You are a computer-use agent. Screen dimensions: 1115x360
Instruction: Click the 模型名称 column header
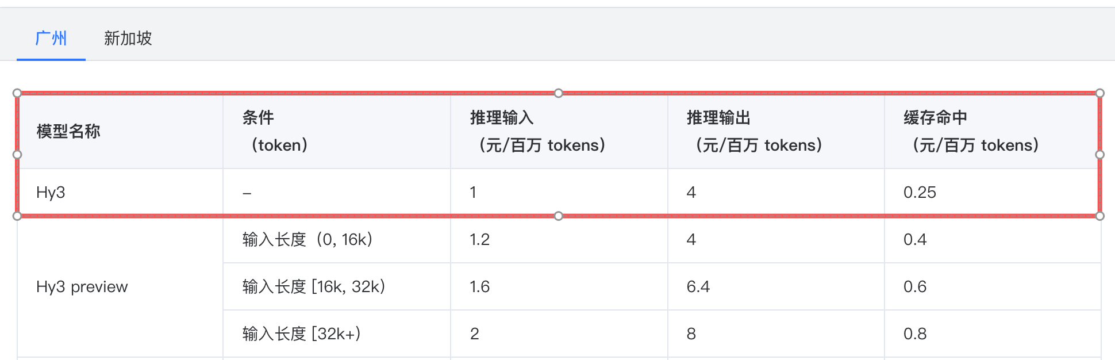point(120,131)
